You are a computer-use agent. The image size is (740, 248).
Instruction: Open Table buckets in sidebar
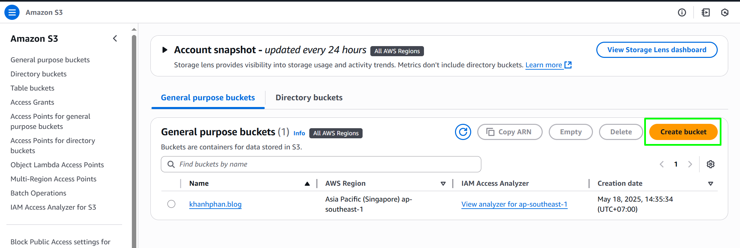pos(32,88)
